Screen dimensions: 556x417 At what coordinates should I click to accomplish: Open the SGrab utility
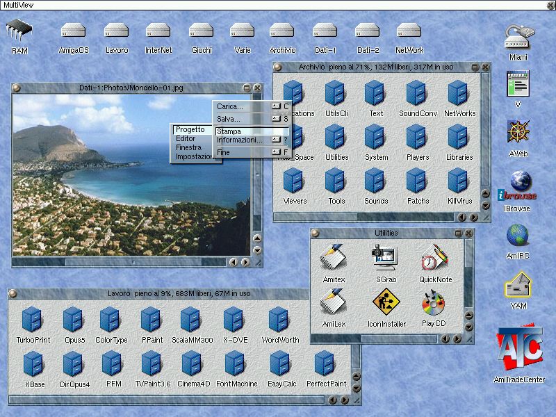[x=386, y=259]
